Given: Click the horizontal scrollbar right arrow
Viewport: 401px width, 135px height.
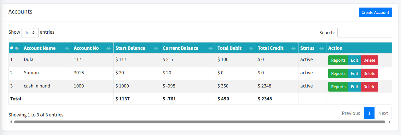Looking at the screenshot, I should pyautogui.click(x=389, y=122).
